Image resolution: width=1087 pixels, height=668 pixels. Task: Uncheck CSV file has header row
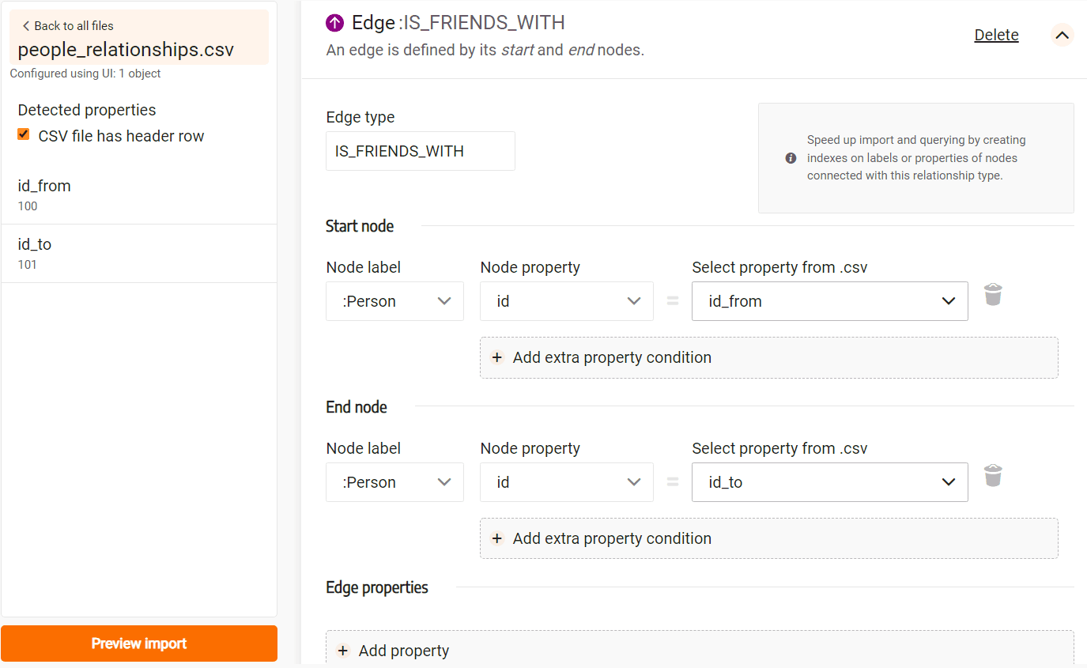tap(24, 134)
